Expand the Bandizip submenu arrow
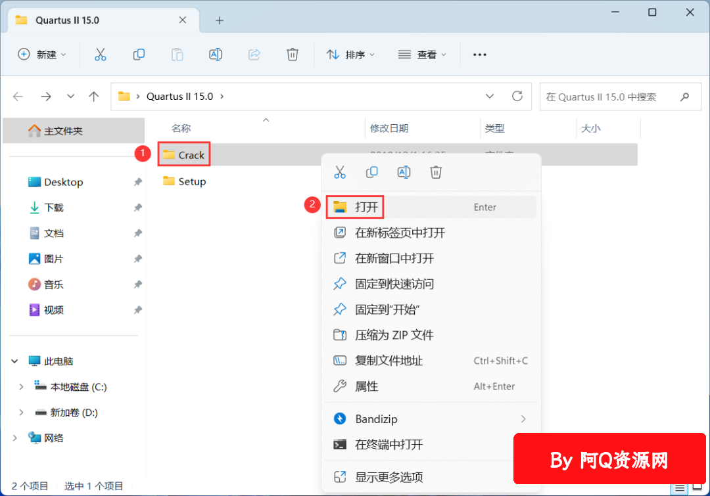The image size is (710, 496). (523, 419)
